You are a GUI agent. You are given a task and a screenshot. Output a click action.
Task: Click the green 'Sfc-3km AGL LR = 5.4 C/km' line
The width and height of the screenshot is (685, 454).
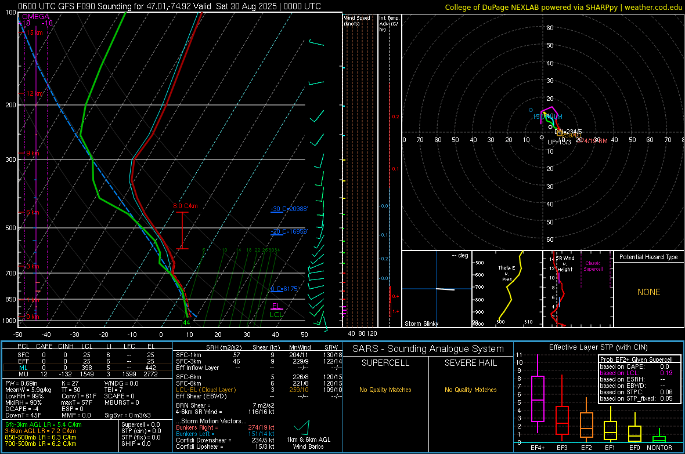(44, 425)
